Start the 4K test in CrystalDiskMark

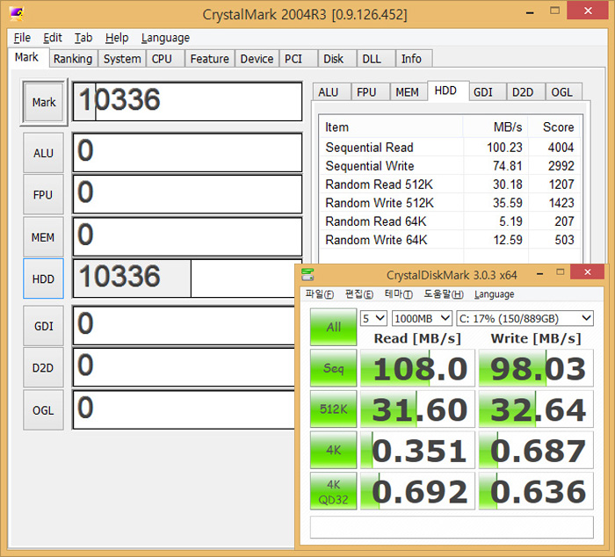pyautogui.click(x=333, y=450)
